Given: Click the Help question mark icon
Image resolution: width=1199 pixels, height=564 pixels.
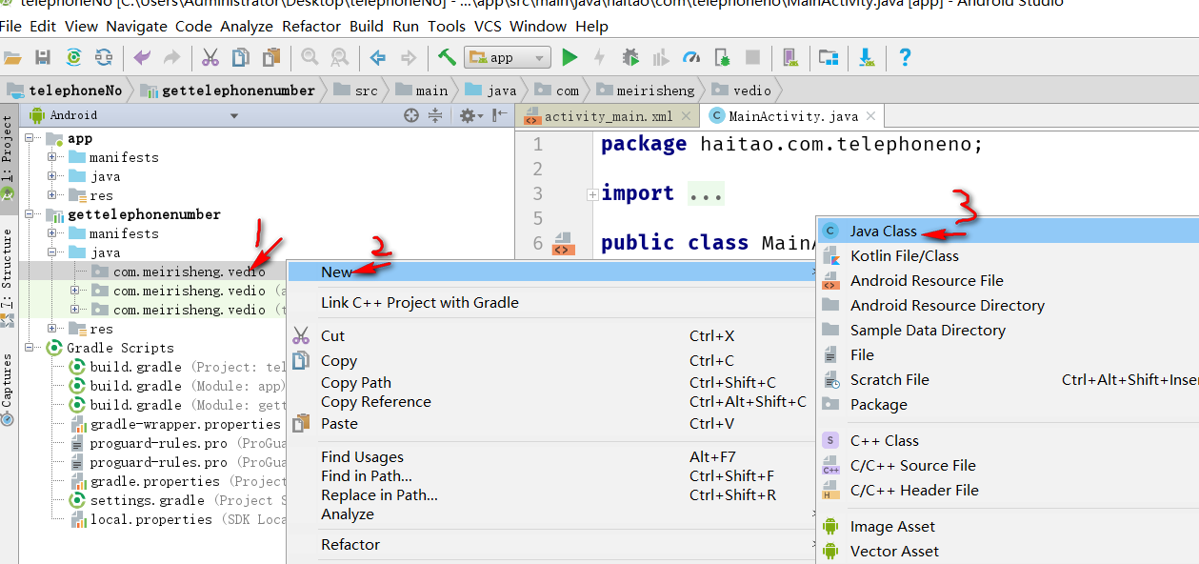Looking at the screenshot, I should (905, 58).
